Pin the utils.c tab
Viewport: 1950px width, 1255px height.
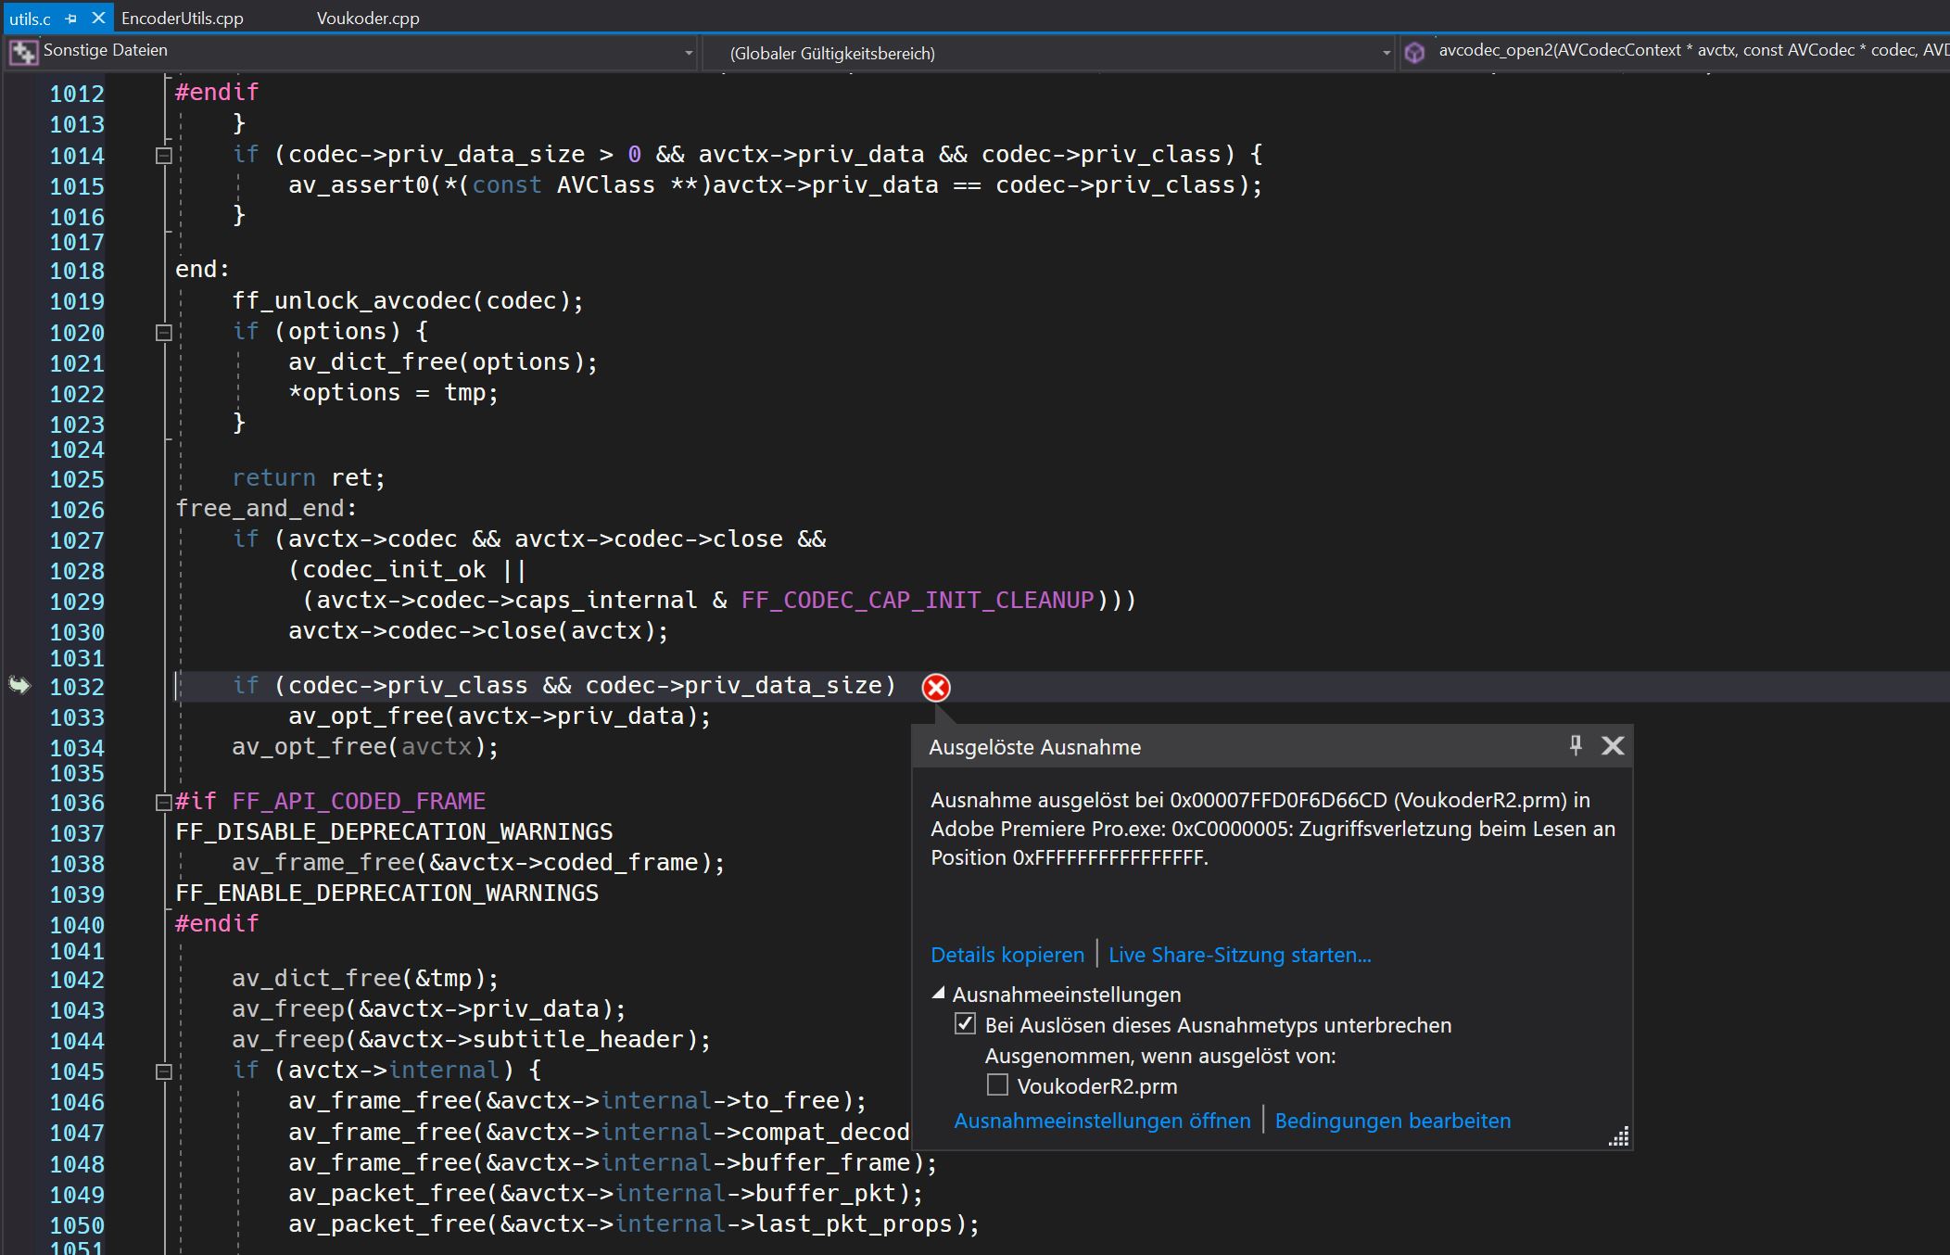tap(71, 18)
